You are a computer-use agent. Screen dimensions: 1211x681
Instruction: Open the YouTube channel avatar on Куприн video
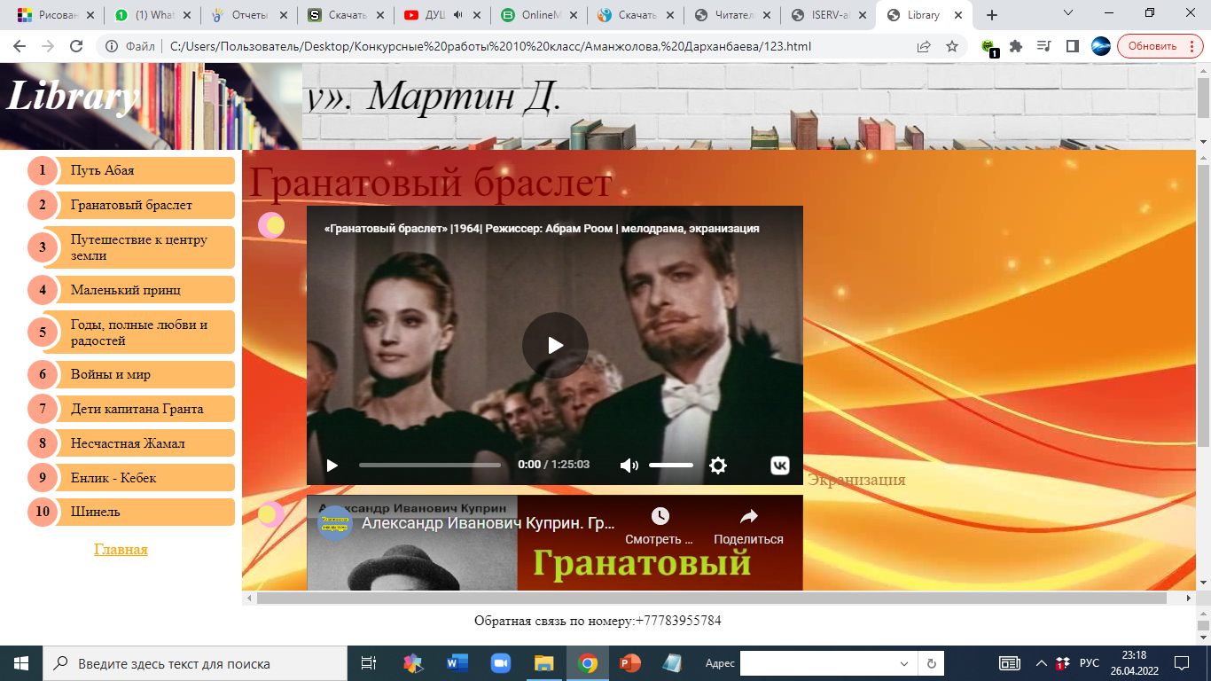pos(335,523)
